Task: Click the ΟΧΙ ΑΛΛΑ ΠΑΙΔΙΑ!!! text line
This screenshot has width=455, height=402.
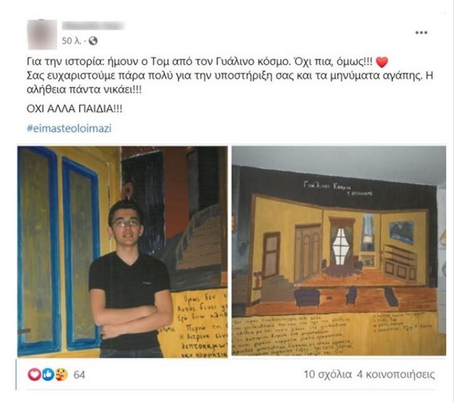Action: coord(74,109)
